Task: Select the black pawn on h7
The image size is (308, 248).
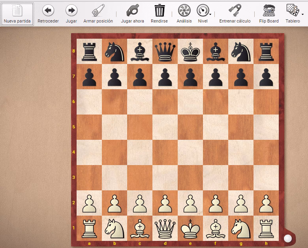Action: 266,77
